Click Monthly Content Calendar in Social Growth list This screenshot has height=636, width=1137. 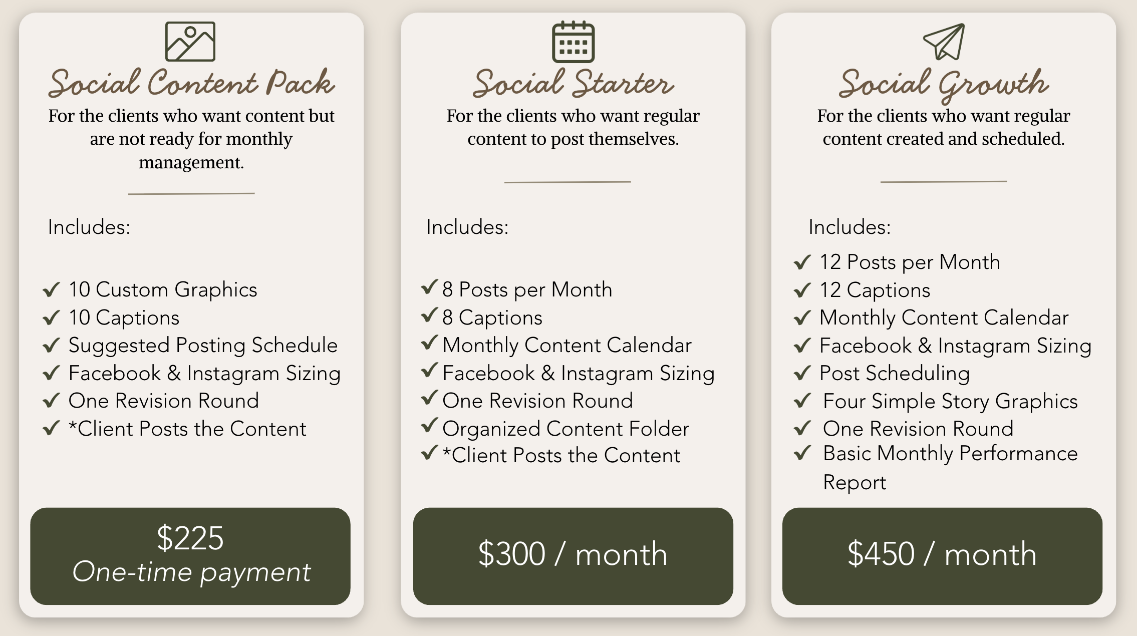click(944, 317)
